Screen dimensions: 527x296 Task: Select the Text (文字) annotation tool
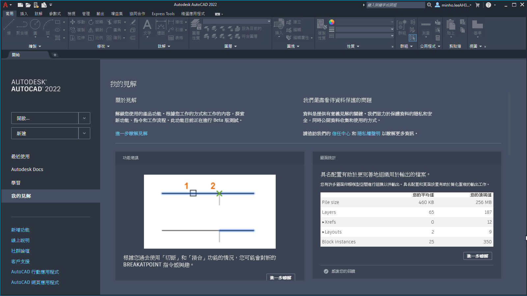(x=147, y=27)
